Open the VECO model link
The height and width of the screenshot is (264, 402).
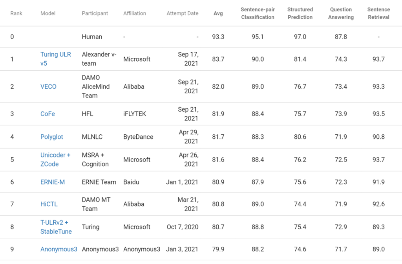point(48,86)
